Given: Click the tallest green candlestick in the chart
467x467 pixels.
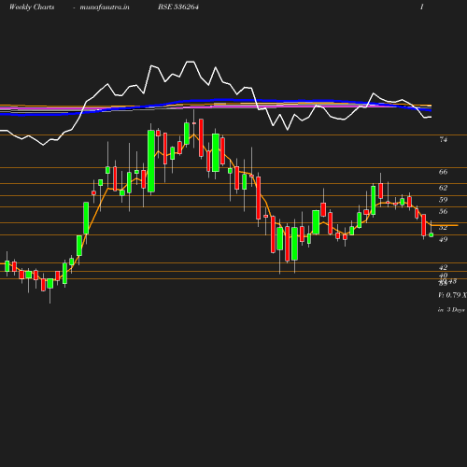Looking at the screenshot, I should [151, 161].
